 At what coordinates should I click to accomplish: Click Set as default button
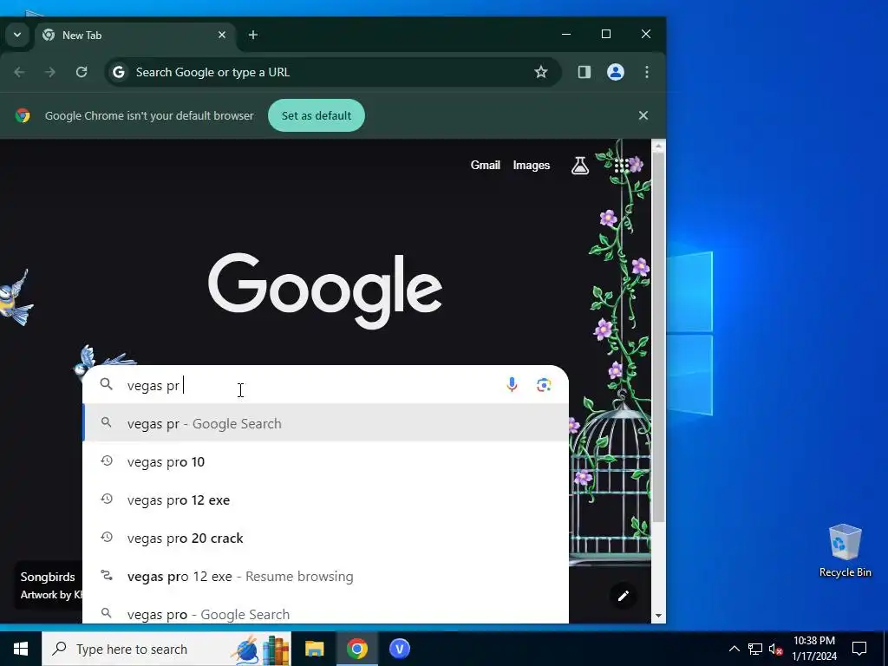[x=316, y=115]
